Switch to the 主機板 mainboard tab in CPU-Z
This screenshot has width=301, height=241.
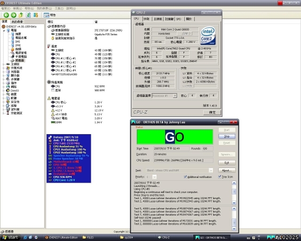pyautogui.click(x=158, y=19)
